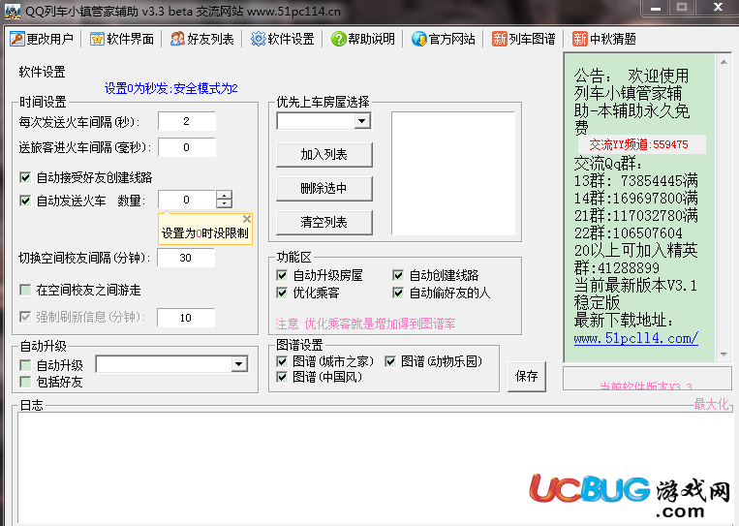Screen dimensions: 739x526
Task: Open 好友列表 page
Action: 210,39
